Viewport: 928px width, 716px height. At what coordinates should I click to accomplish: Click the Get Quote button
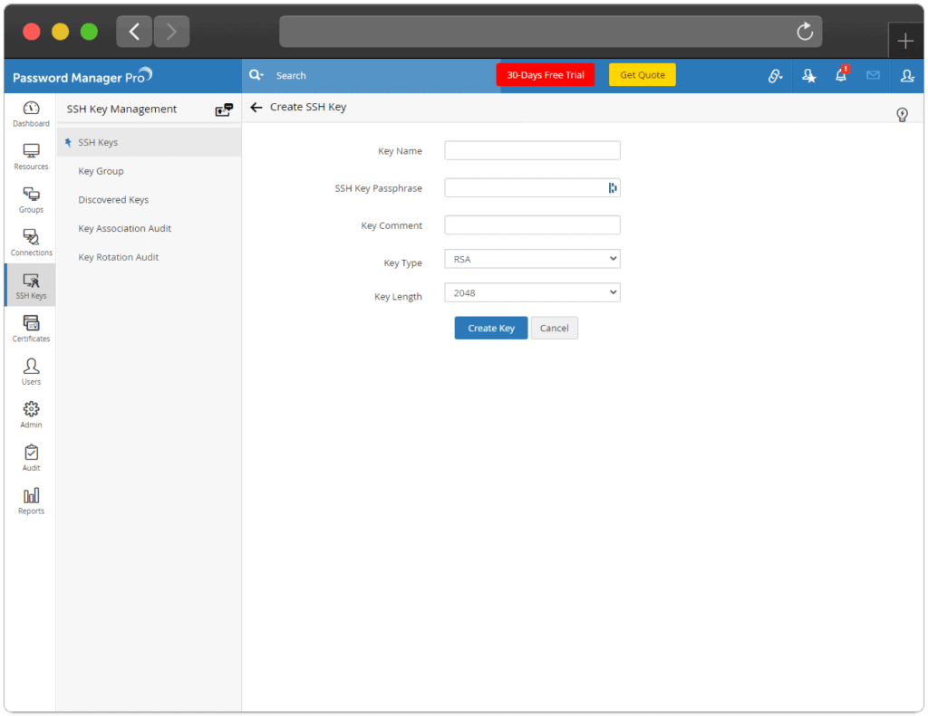click(643, 75)
